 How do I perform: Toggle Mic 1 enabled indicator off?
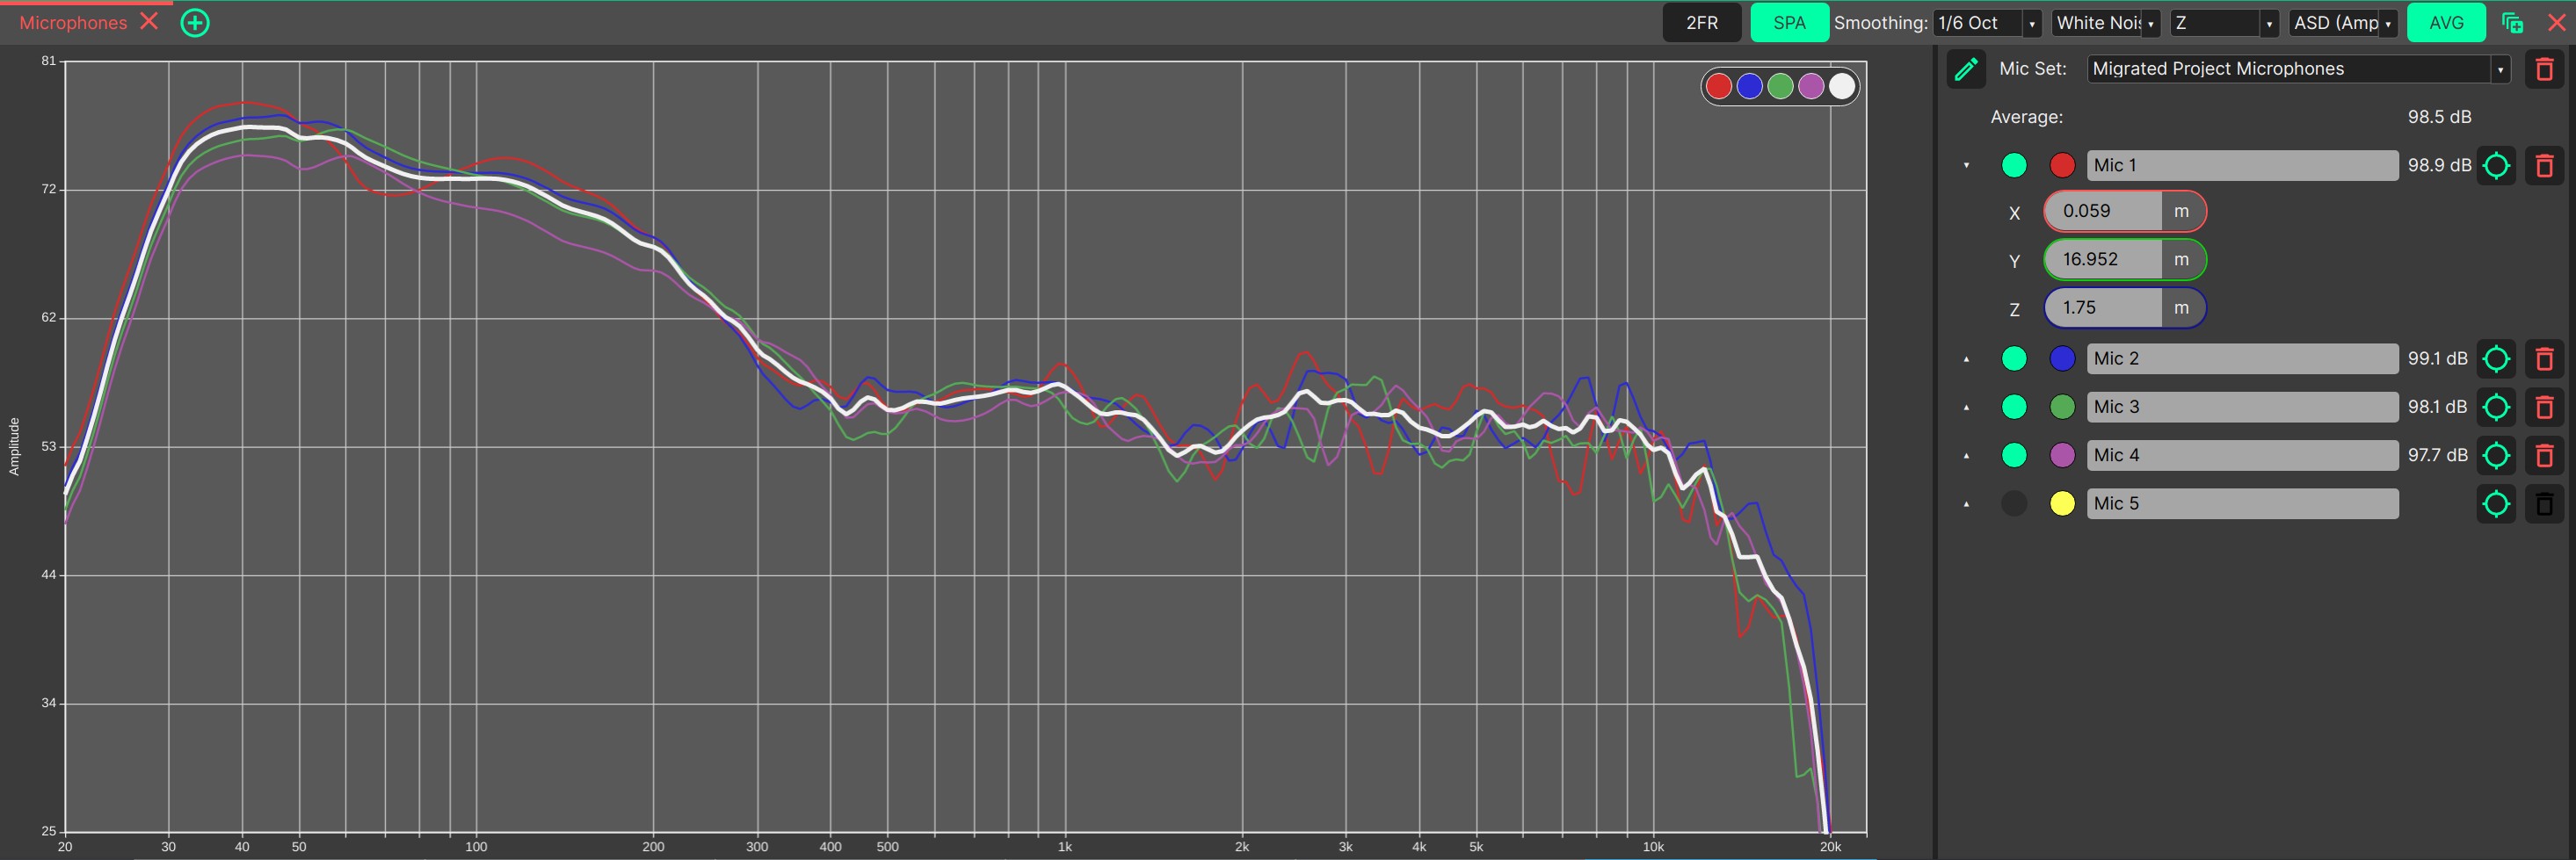pyautogui.click(x=2013, y=166)
